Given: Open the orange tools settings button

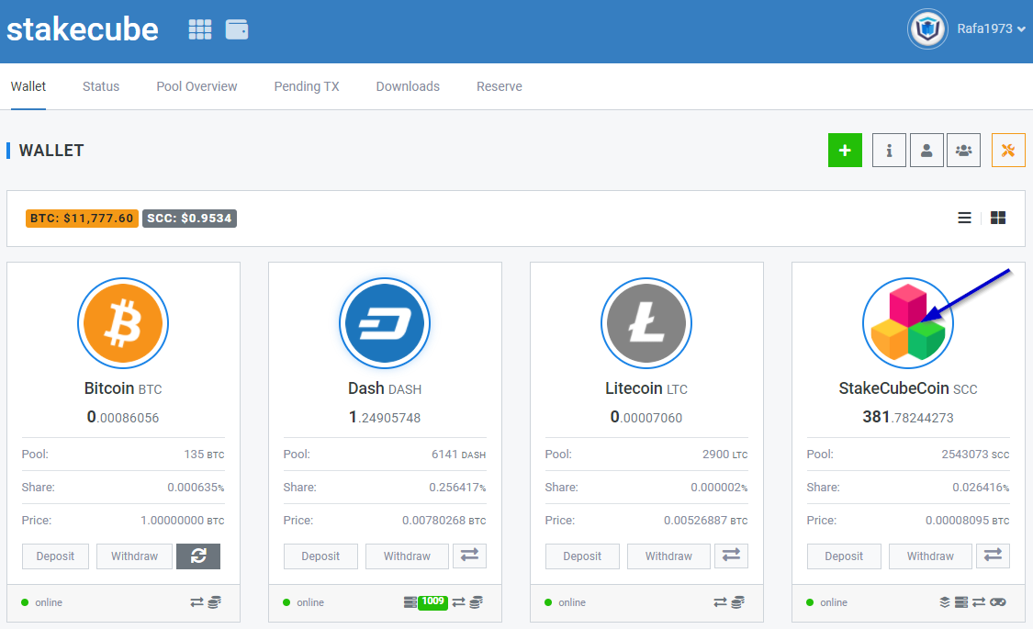Looking at the screenshot, I should (x=1008, y=151).
